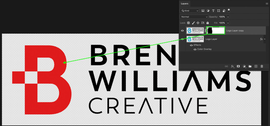
Task: Open the Opacity slider arrow
Action: click(x=228, y=17)
